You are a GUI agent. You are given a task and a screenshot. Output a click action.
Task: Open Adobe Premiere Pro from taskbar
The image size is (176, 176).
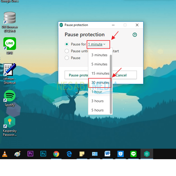tap(30, 154)
